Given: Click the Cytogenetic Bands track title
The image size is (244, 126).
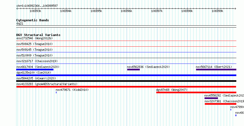Looking at the screenshot, I should (x=33, y=20).
